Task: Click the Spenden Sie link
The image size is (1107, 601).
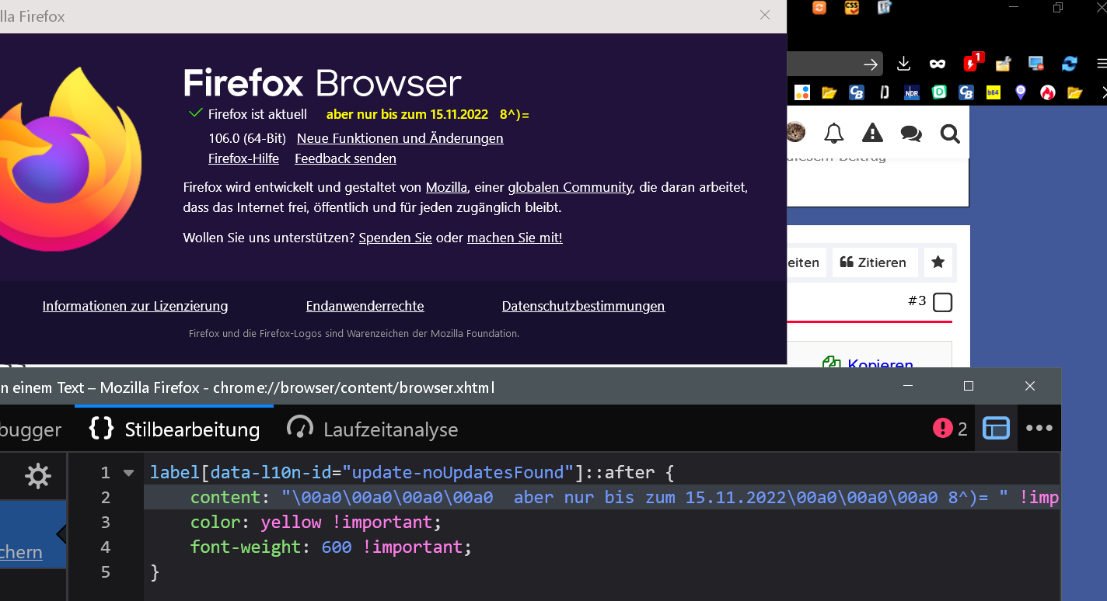Action: point(395,238)
